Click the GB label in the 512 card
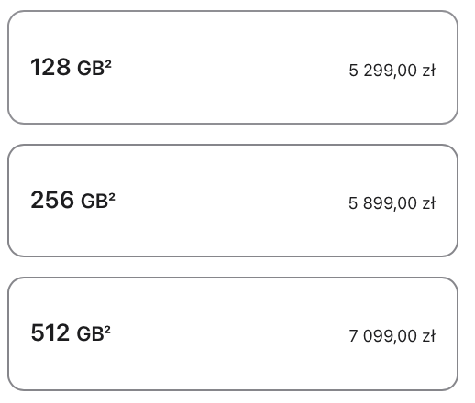The width and height of the screenshot is (475, 403). point(91,334)
